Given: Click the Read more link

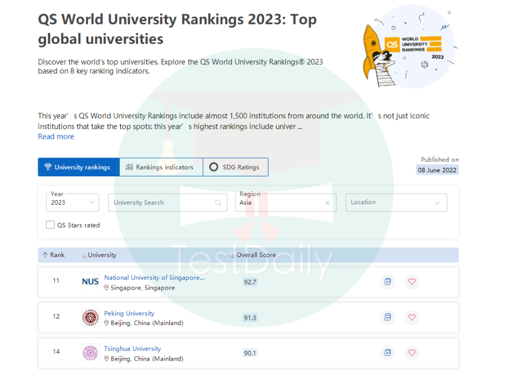Looking at the screenshot, I should click(56, 137).
